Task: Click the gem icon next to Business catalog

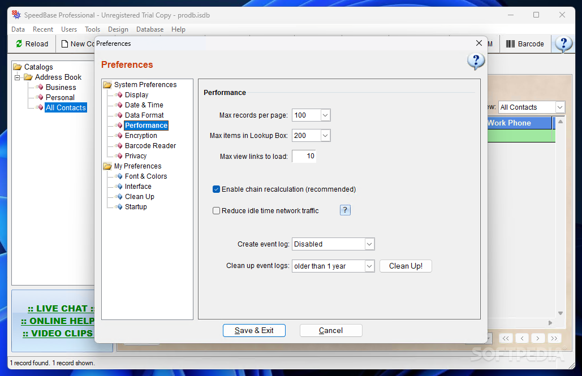Action: pyautogui.click(x=41, y=87)
